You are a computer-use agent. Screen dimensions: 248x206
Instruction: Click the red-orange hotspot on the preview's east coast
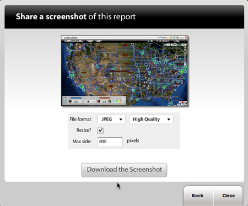182,72
